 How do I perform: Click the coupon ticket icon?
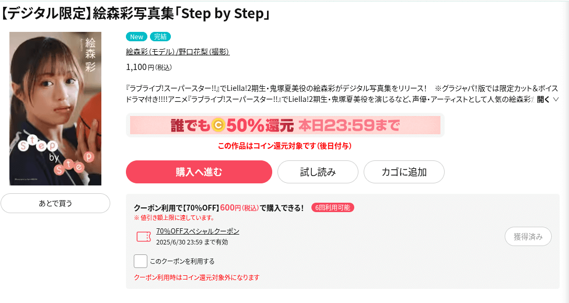[144, 237]
